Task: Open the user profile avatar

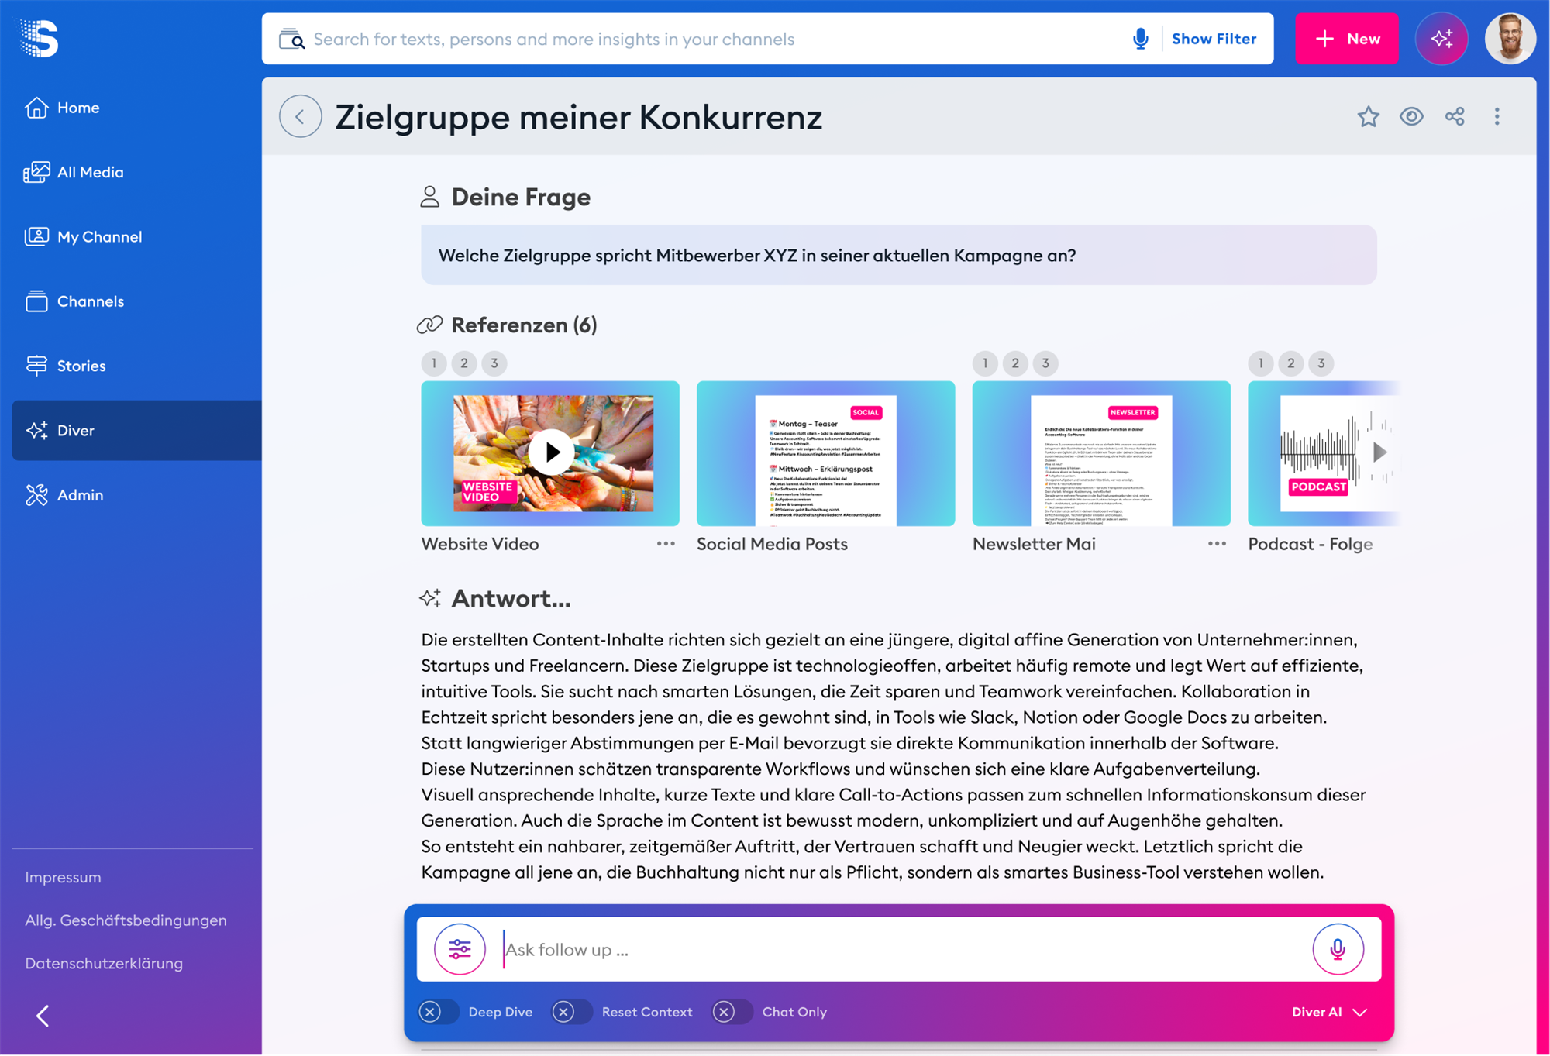Action: pos(1510,39)
